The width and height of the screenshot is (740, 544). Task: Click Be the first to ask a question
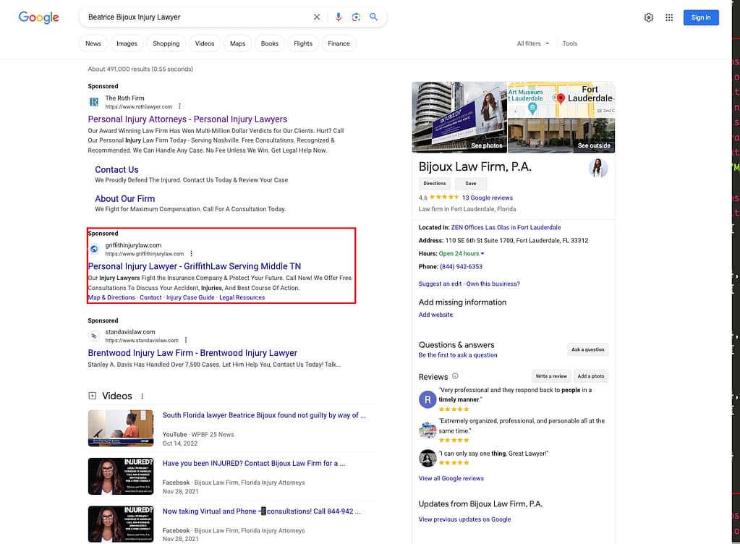pos(458,355)
